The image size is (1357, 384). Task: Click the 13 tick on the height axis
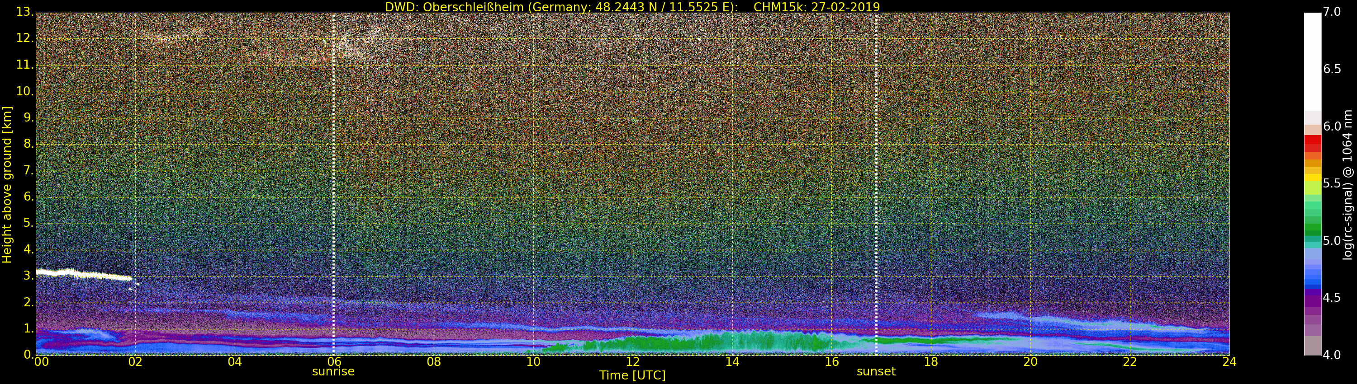pos(24,12)
